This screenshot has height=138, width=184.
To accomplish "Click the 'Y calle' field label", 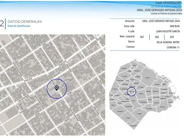I will [131, 31].
